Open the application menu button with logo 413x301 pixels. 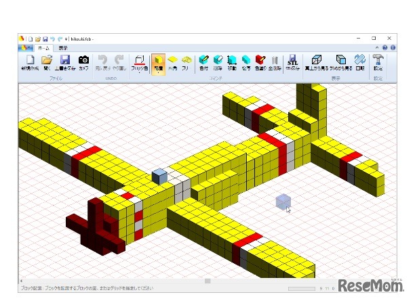[26, 48]
